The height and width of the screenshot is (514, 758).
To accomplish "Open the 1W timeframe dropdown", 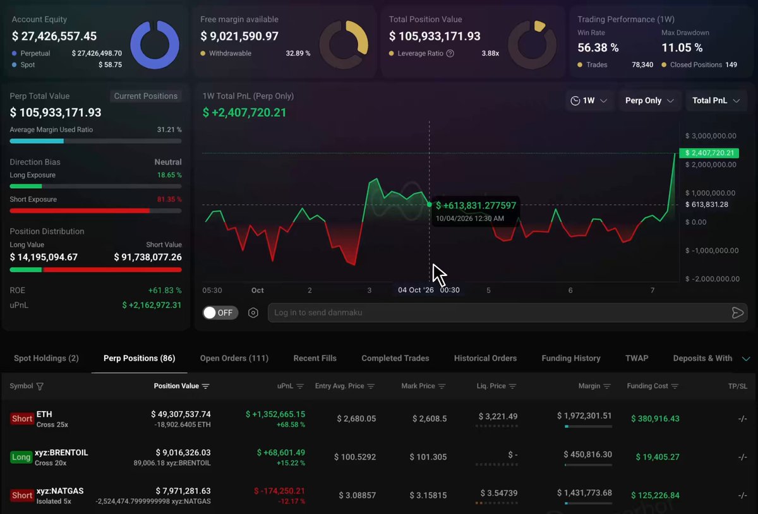I will click(589, 100).
